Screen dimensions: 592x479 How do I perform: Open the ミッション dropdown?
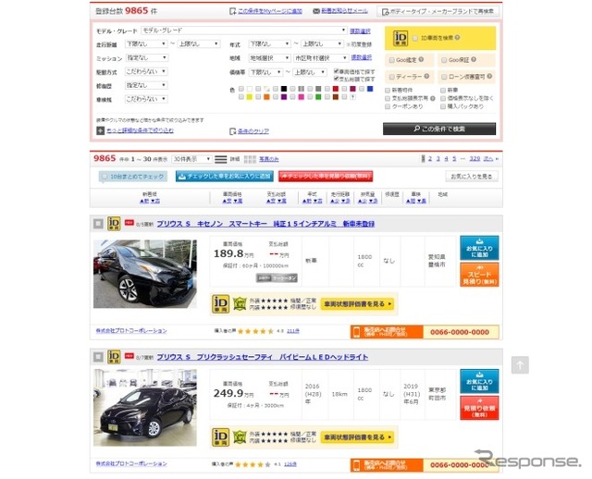coord(146,57)
